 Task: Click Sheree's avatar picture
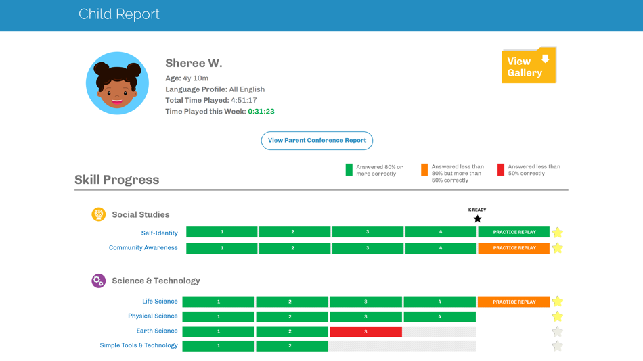coord(117,83)
